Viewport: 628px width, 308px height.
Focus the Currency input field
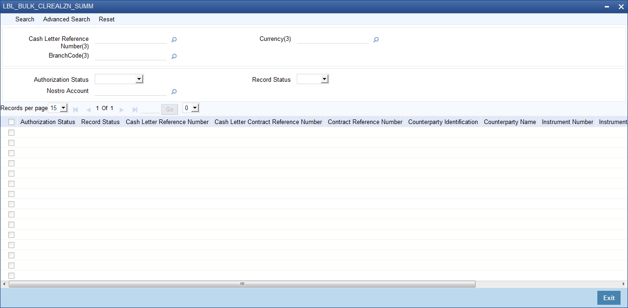[333, 39]
